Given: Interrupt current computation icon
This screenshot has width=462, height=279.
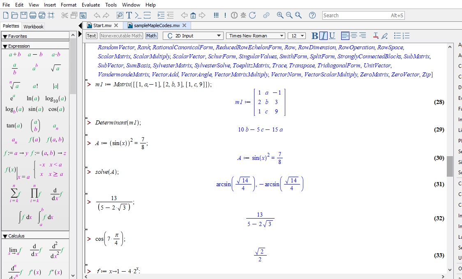Looking at the screenshot, I should click(234, 15).
